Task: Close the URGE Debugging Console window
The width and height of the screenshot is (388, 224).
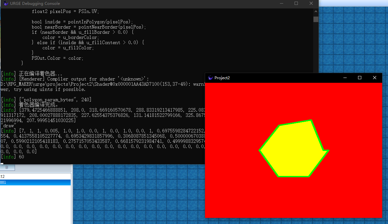Action: coord(311,4)
